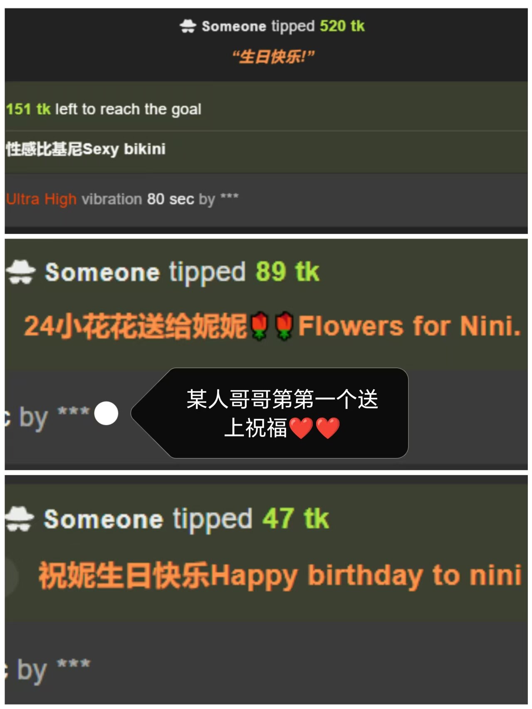Click the black caption bubble with Chinese text

(270, 413)
